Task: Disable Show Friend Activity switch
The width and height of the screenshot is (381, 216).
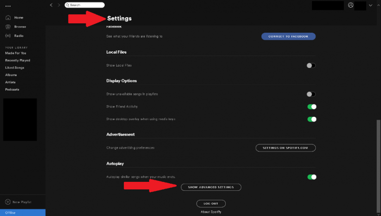Action: 312,106
